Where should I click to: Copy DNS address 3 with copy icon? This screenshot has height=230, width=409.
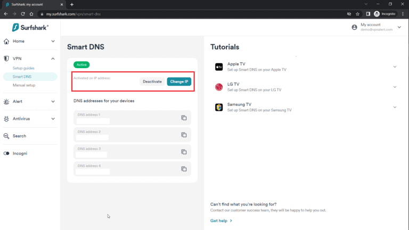pos(184,152)
